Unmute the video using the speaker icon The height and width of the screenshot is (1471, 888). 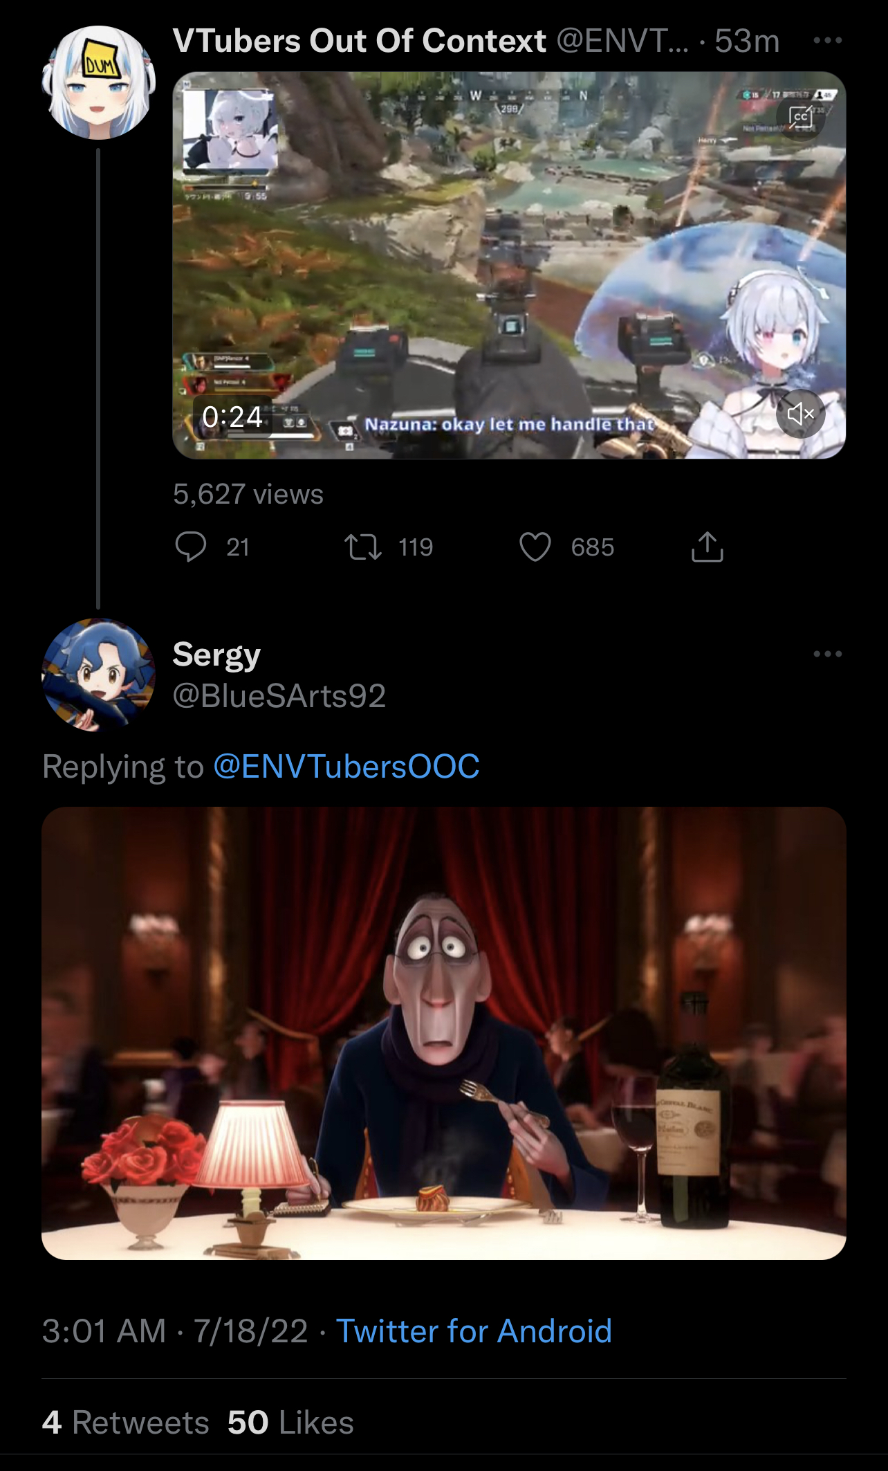click(800, 414)
